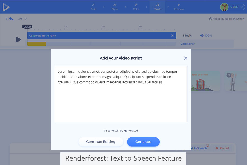Undo the last action

point(11,19)
